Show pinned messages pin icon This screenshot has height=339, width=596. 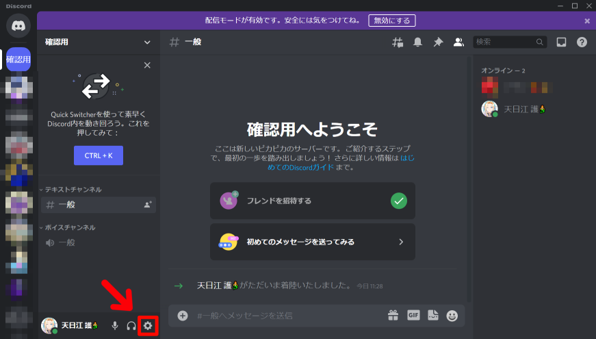pyautogui.click(x=438, y=42)
